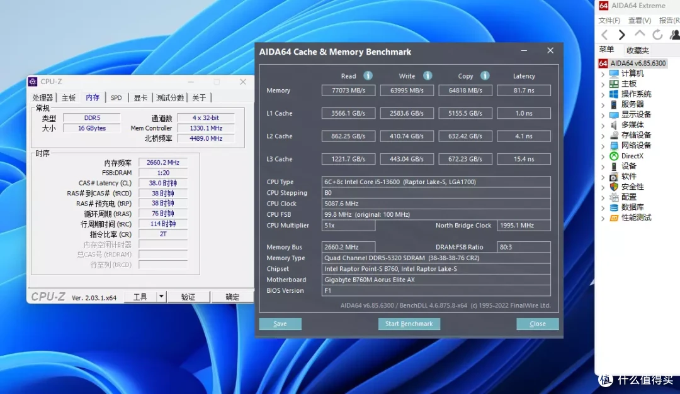The image size is (680, 394).
Task: Click the CPU-Z 验证 button
Action: pyautogui.click(x=188, y=297)
